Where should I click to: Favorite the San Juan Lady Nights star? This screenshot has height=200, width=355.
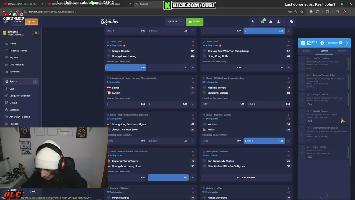288,152
